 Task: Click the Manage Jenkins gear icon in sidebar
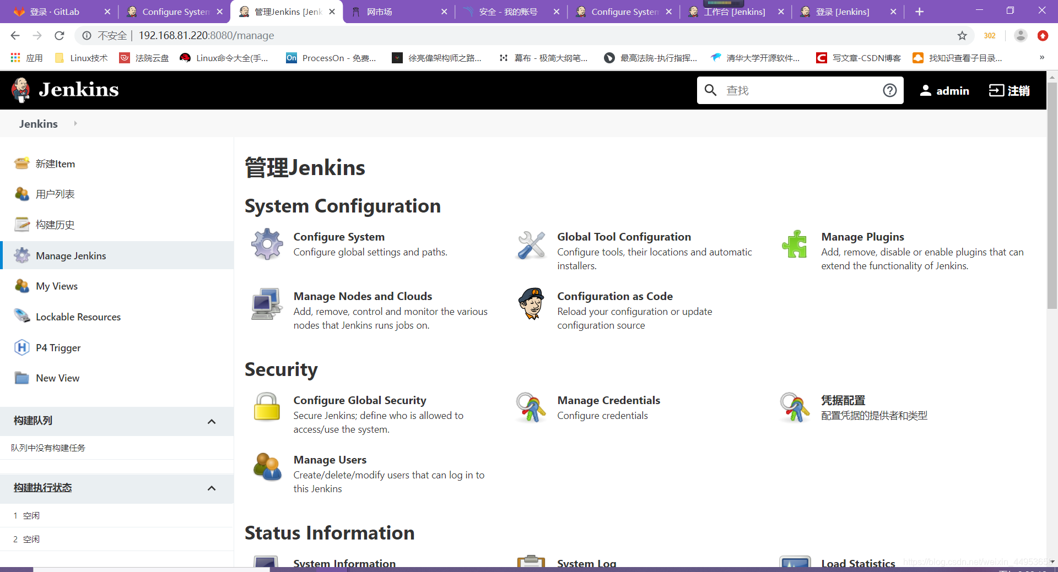pos(22,255)
